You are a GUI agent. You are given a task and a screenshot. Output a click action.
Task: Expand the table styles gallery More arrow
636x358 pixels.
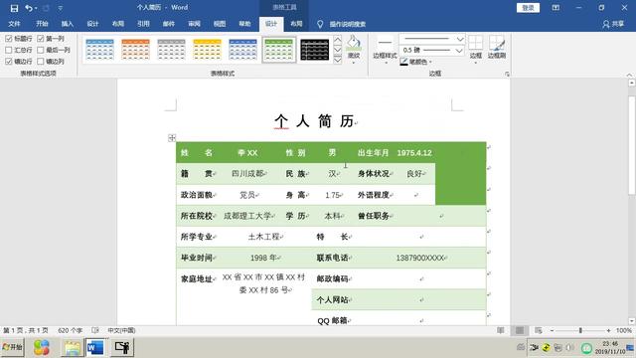(338, 60)
